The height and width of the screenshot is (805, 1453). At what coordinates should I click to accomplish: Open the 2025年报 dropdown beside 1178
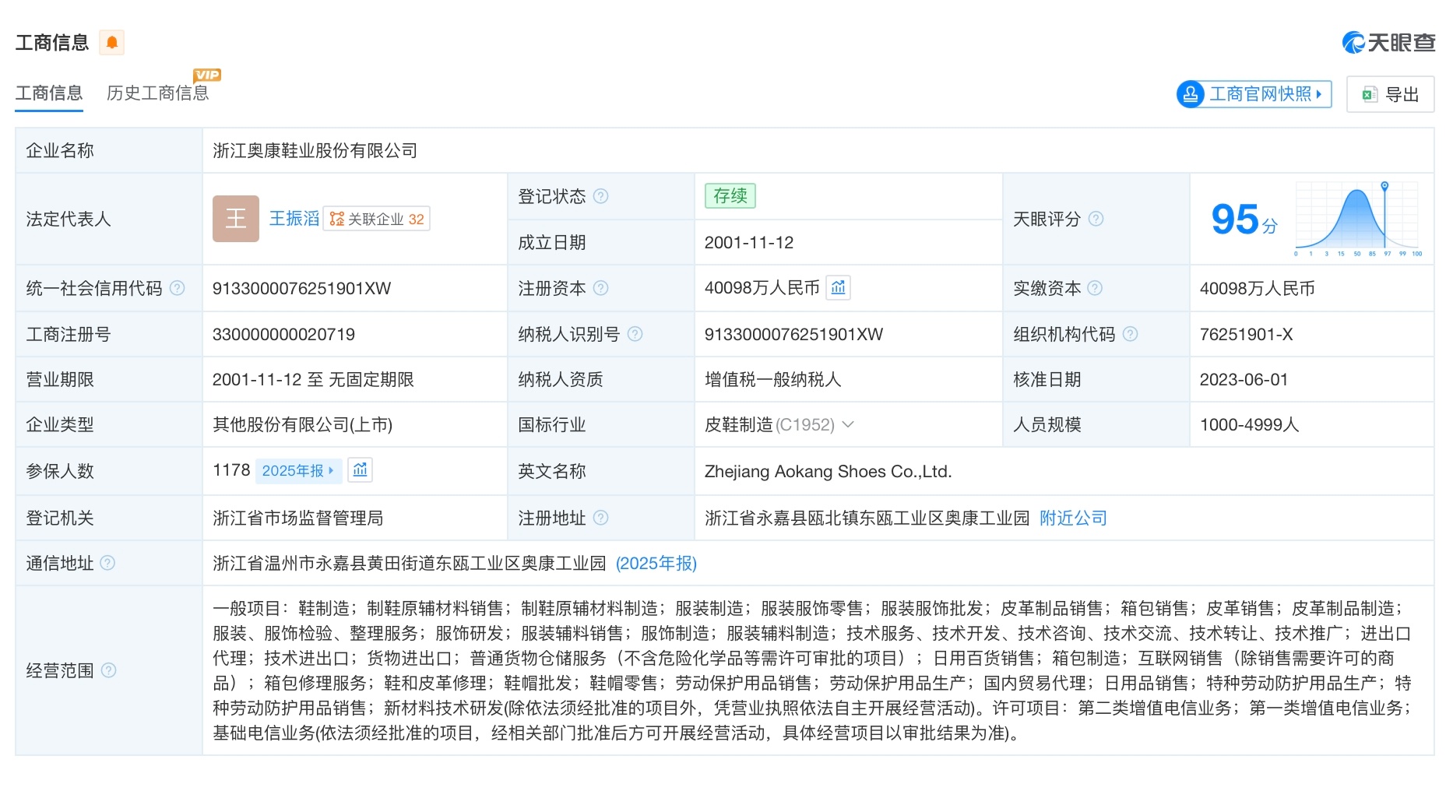[x=298, y=470]
